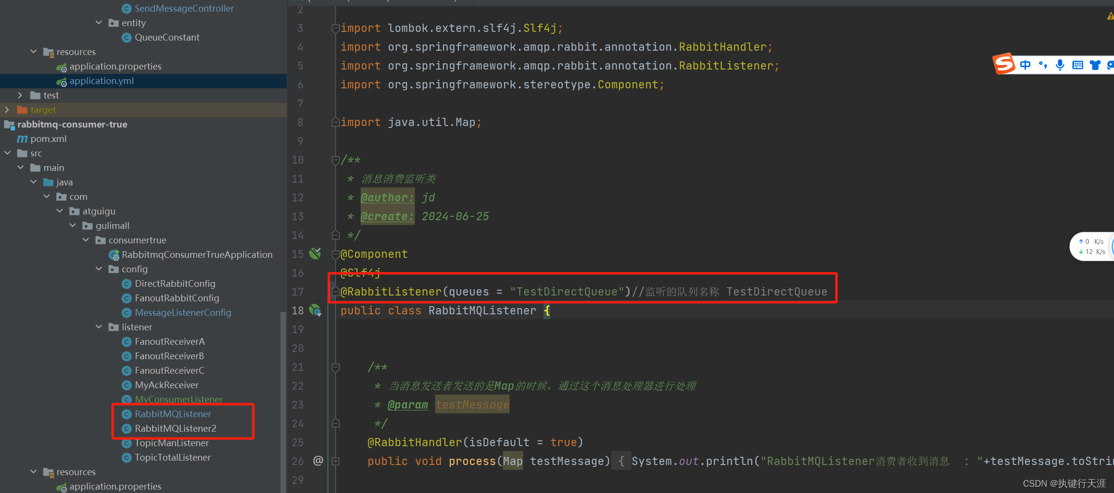The image size is (1114, 493).
Task: Place cursor on the @RabbitListener annotation
Action: click(391, 292)
